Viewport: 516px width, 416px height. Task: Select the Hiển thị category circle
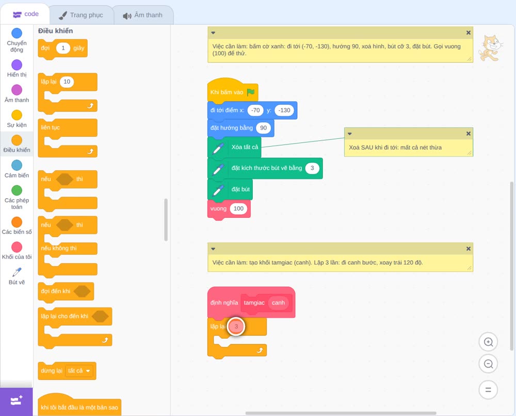click(17, 65)
